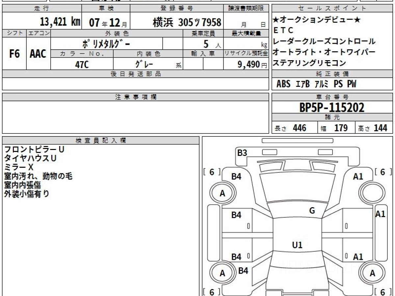Click the カラーNo. header

click(82, 53)
